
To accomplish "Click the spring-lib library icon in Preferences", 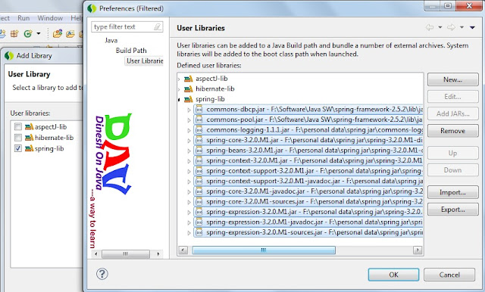I will pyautogui.click(x=189, y=99).
